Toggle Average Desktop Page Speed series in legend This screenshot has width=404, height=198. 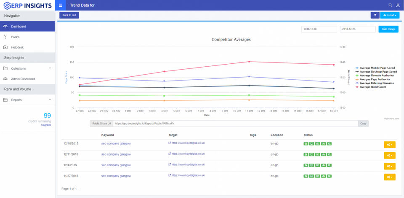coord(376,72)
